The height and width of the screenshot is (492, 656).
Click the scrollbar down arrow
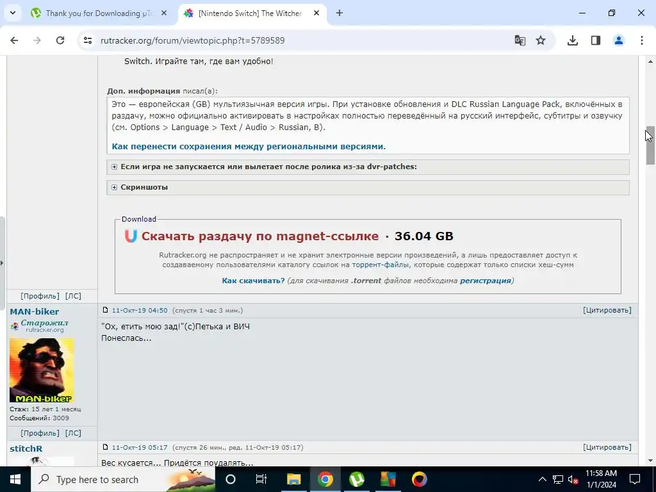coord(650,461)
